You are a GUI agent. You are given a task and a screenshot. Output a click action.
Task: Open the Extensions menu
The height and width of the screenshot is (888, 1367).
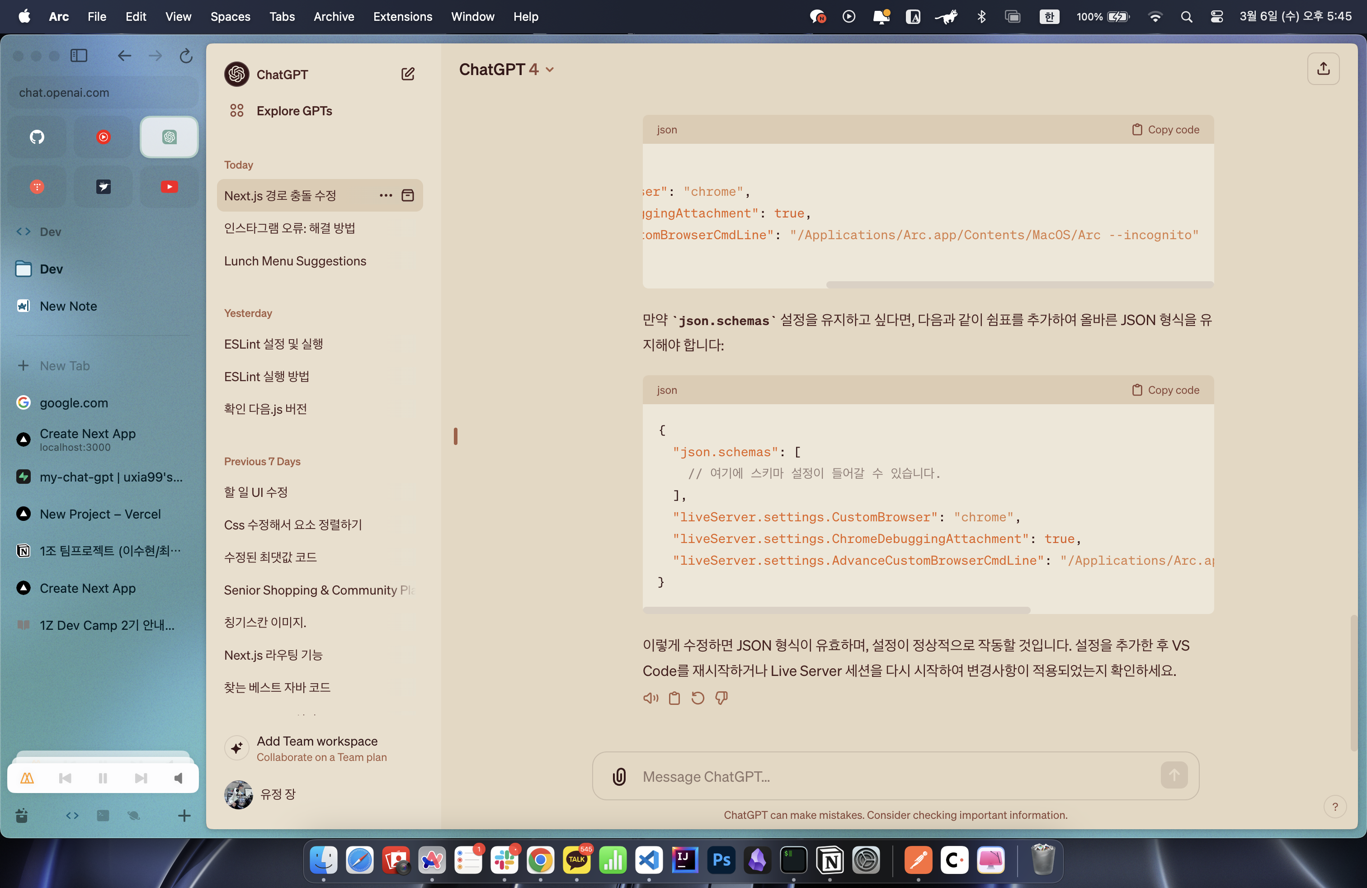click(x=403, y=17)
